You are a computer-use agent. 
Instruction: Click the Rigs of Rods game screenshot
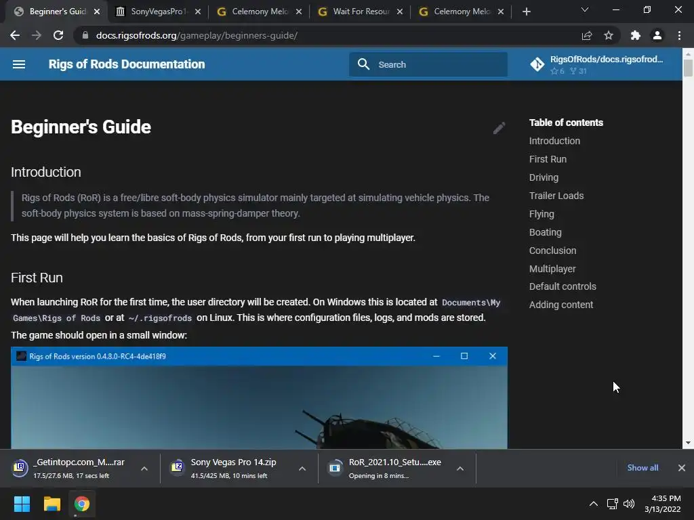(259, 398)
